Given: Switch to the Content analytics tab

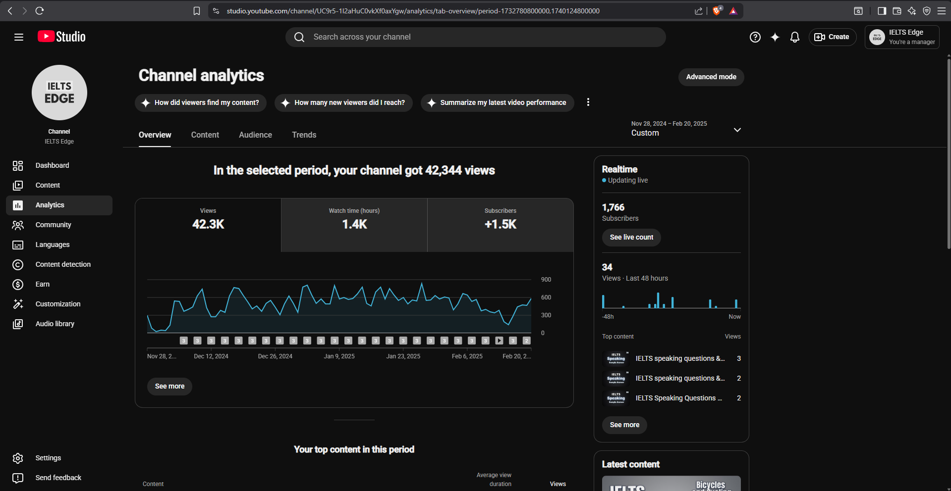Looking at the screenshot, I should point(205,135).
